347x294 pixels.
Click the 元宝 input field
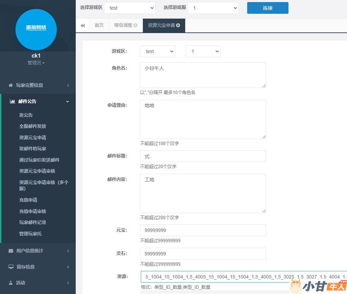(x=203, y=230)
